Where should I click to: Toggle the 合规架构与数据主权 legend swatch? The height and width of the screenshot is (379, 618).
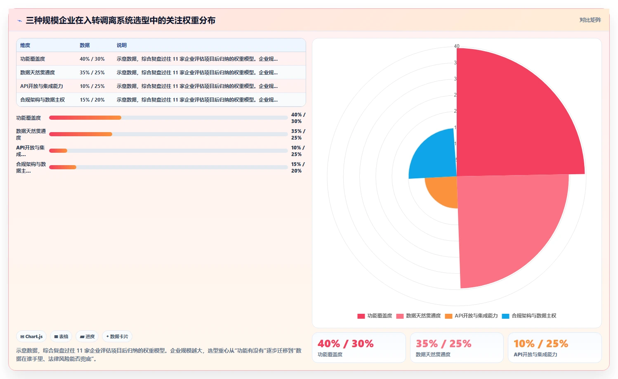coord(505,316)
